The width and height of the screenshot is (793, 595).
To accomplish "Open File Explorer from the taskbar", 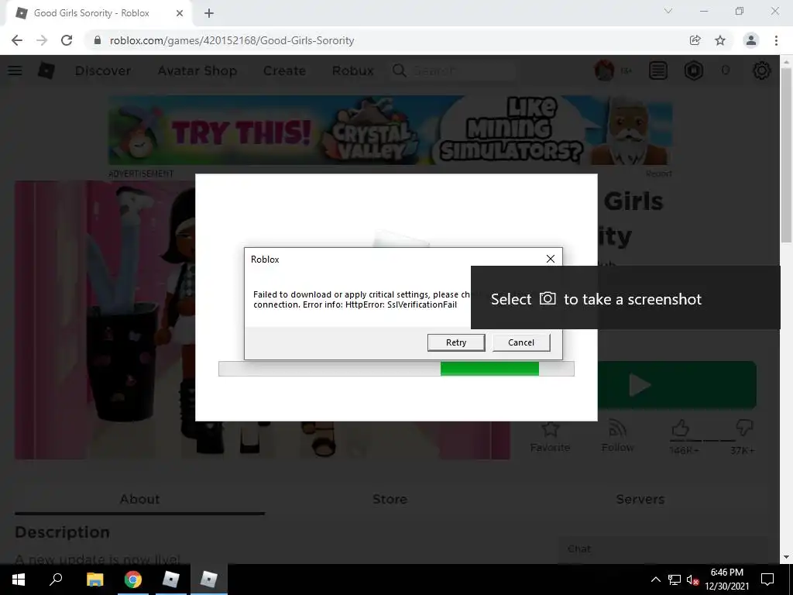I will (94, 580).
